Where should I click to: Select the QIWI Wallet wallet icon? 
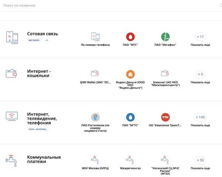95,73
